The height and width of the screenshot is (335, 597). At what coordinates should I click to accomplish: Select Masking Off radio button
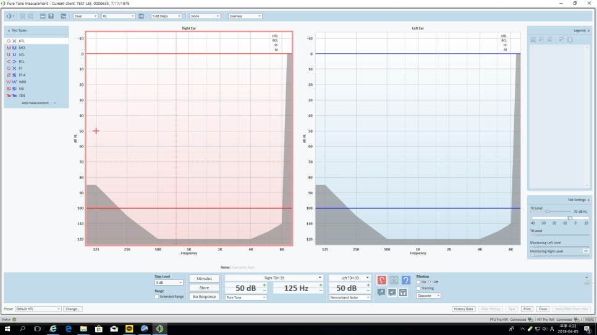tap(431, 282)
